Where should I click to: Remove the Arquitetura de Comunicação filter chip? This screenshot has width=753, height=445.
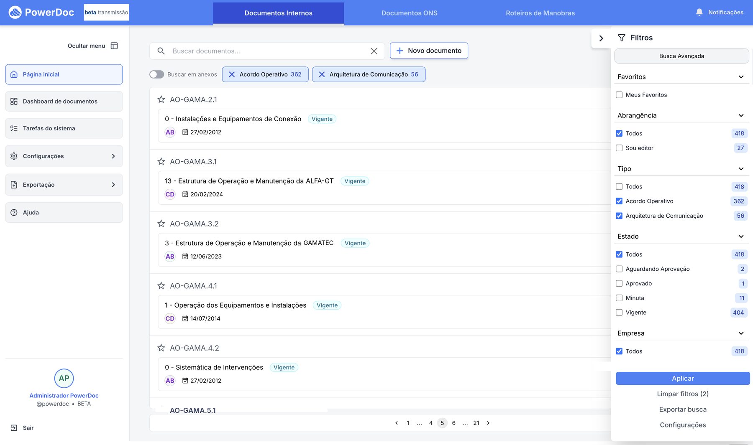(x=322, y=74)
